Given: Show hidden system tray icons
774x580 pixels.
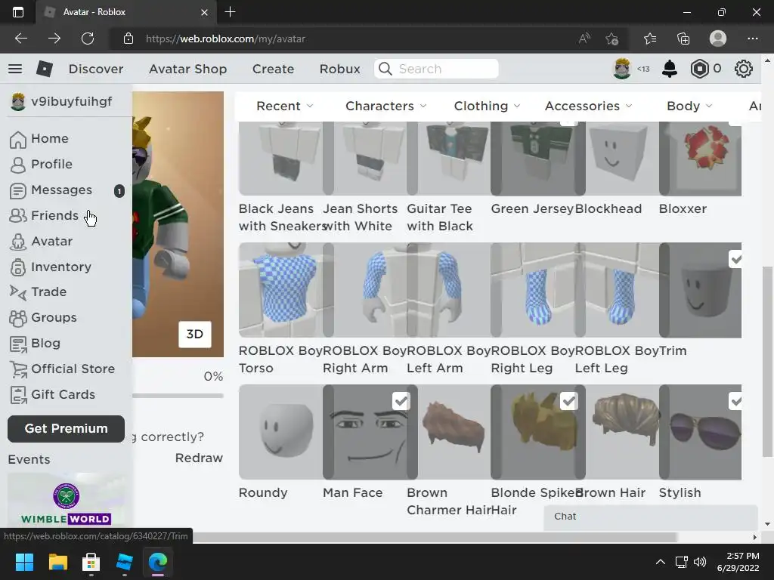Looking at the screenshot, I should click(661, 562).
